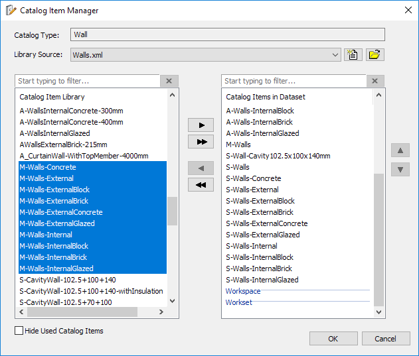Click the create new library file icon

coord(353,55)
